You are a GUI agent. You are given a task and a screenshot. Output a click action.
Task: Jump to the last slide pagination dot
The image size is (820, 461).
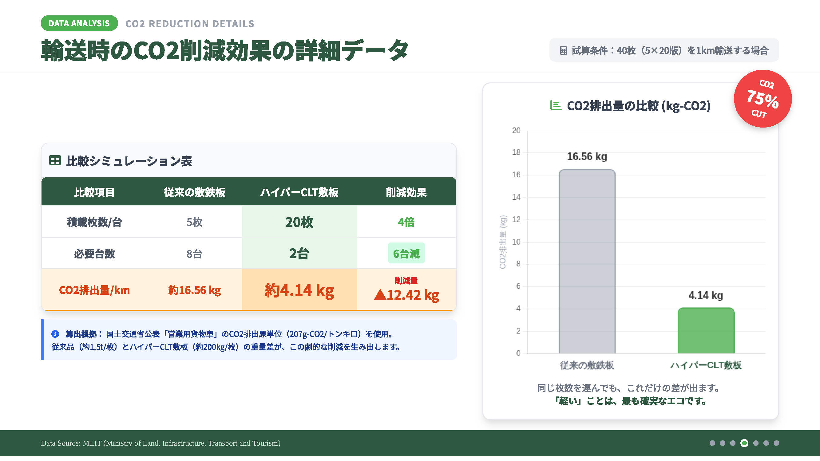(776, 443)
